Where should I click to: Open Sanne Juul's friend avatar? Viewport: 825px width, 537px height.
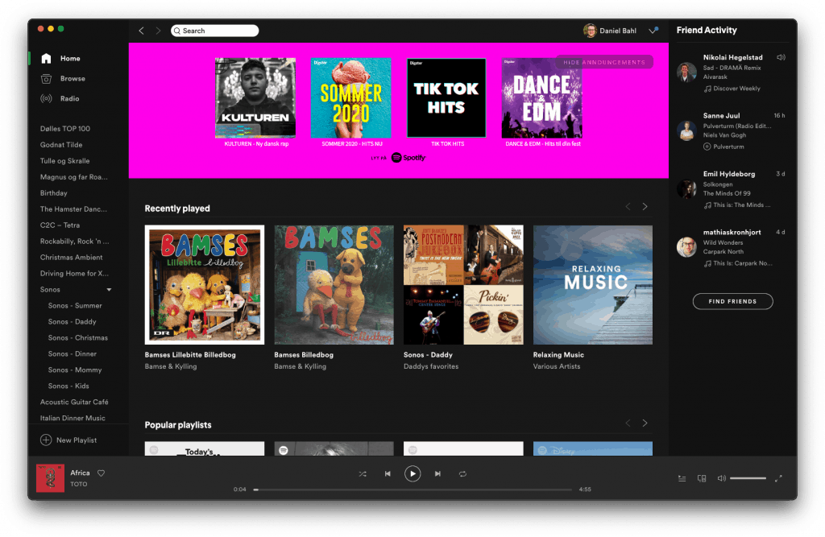686,130
